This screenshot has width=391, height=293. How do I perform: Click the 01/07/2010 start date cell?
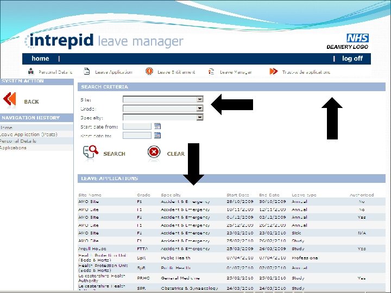point(240,268)
